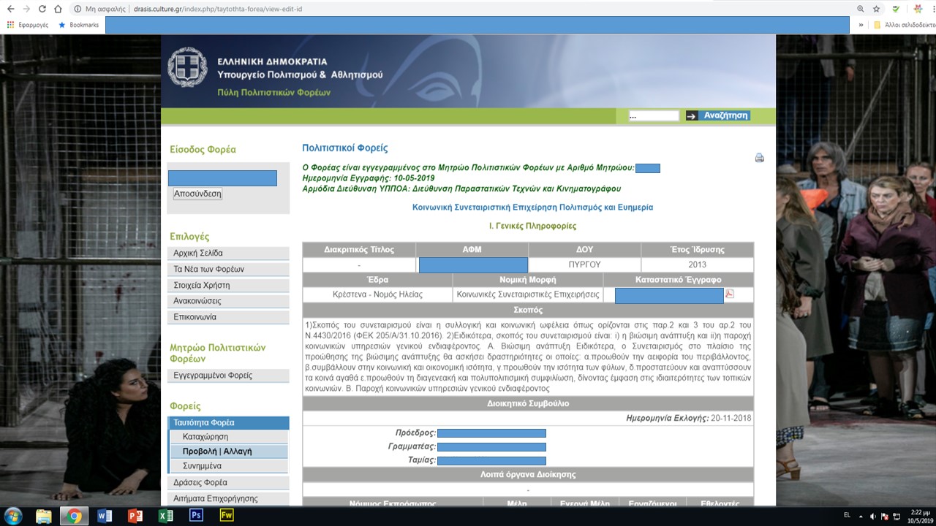Viewport: 936px width, 526px height.
Task: Select the Προβολή | Αλλαγή submenu item
Action: (230, 451)
